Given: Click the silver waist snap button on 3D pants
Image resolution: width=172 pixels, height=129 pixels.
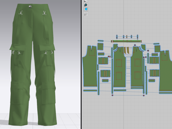Looking at the screenshot, I should (x=30, y=6).
